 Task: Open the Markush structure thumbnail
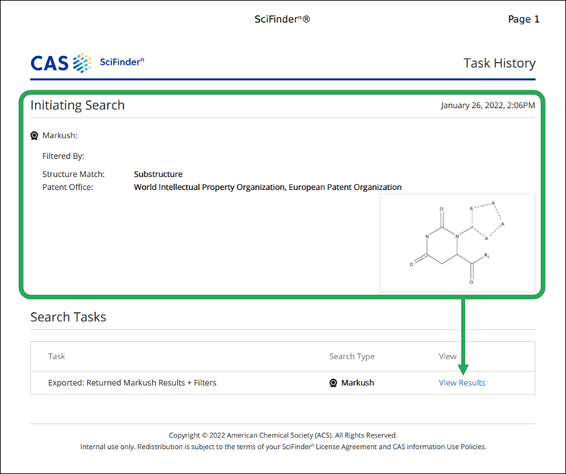click(x=457, y=242)
